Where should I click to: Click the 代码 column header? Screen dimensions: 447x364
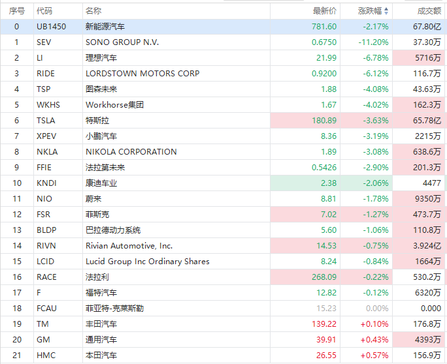pos(45,11)
